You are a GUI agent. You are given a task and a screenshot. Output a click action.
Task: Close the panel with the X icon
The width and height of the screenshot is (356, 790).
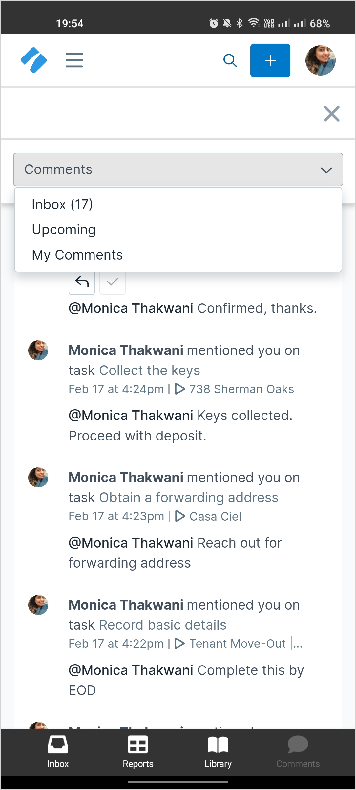tap(331, 114)
